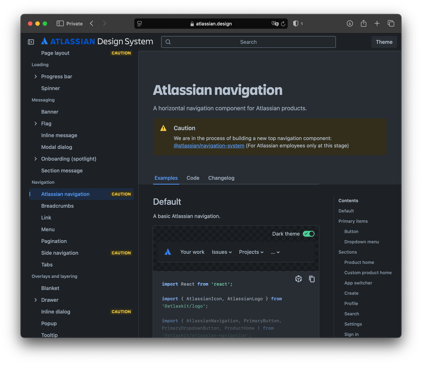Click the Atlassian logo in the header
Viewport: 422px width, 365px height.
click(x=44, y=41)
